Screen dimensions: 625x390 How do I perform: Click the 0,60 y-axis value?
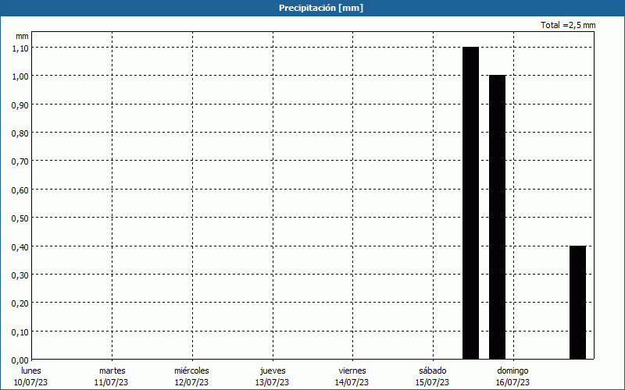tap(20, 190)
